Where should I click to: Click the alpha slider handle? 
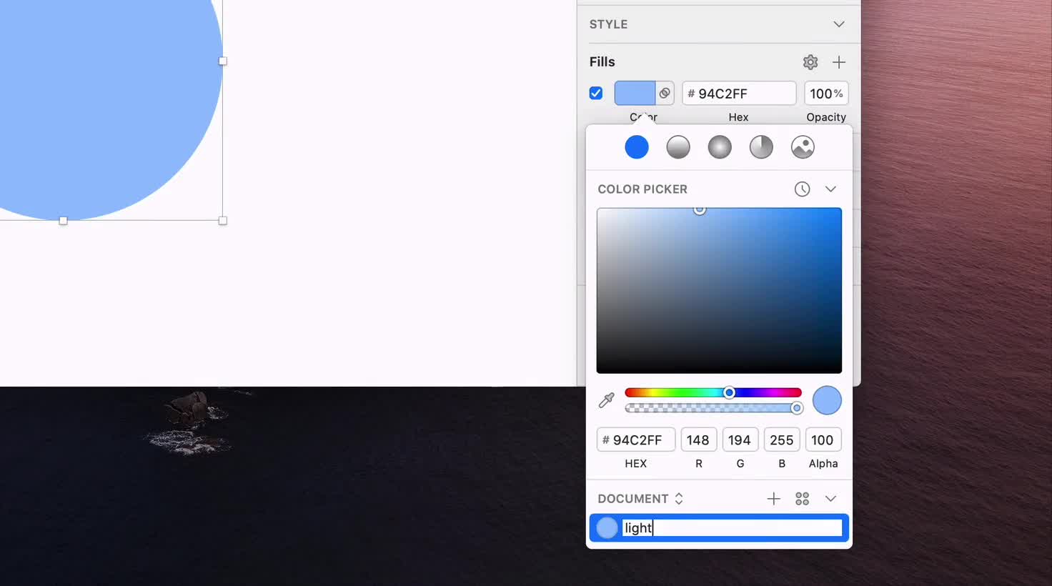point(797,408)
